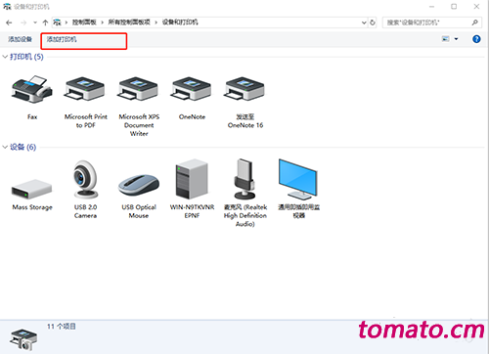Select the OneNote 16 printer icon
Image resolution: width=489 pixels, height=354 pixels.
point(244,90)
